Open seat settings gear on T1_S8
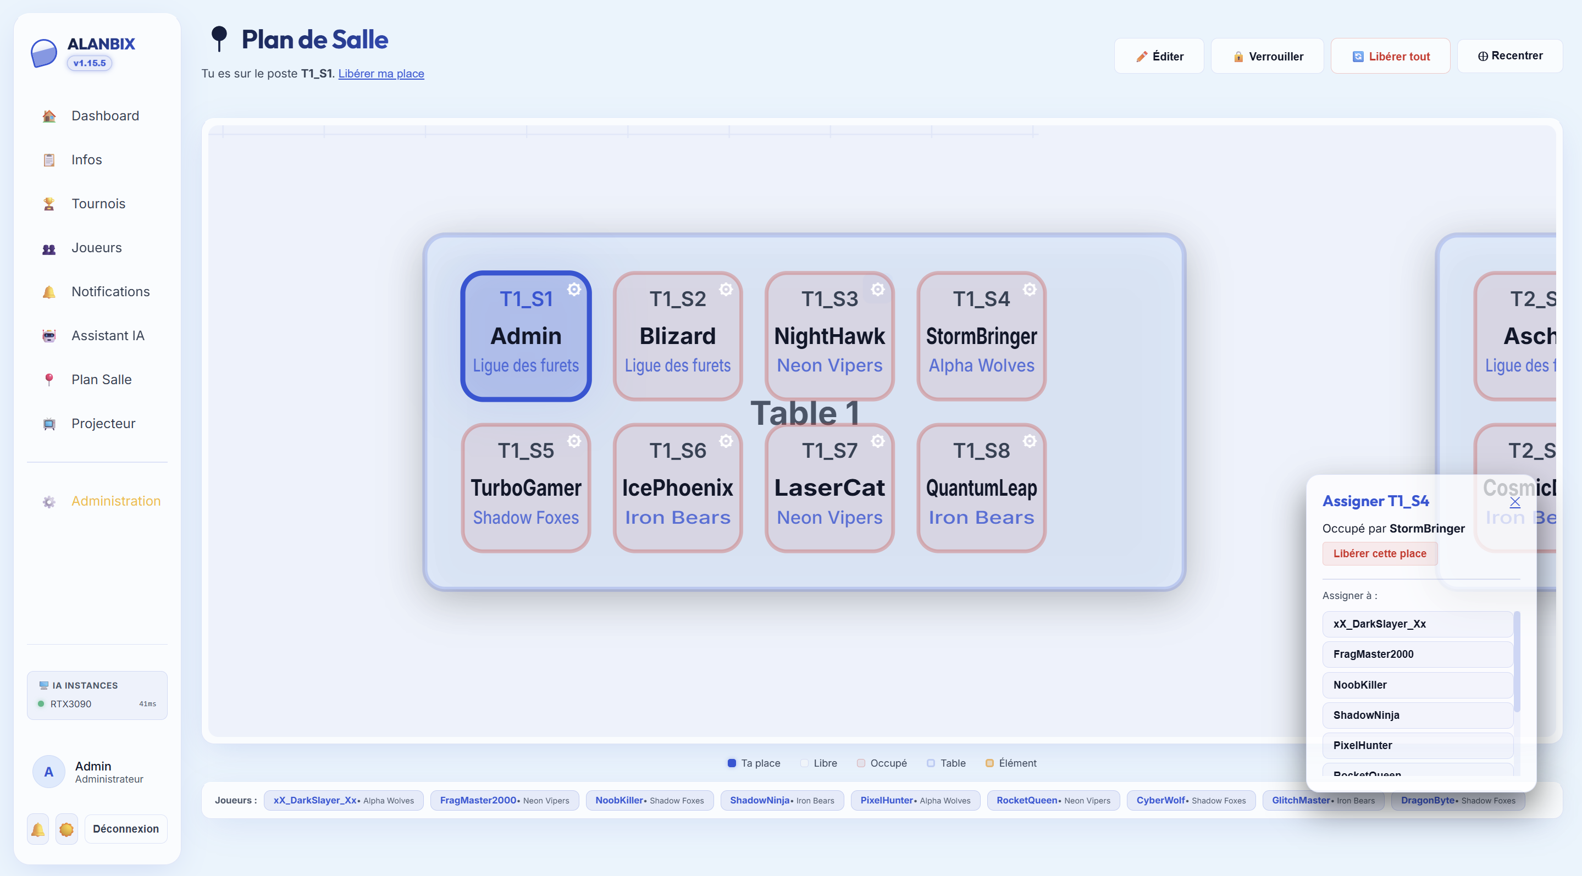 [x=1029, y=441]
